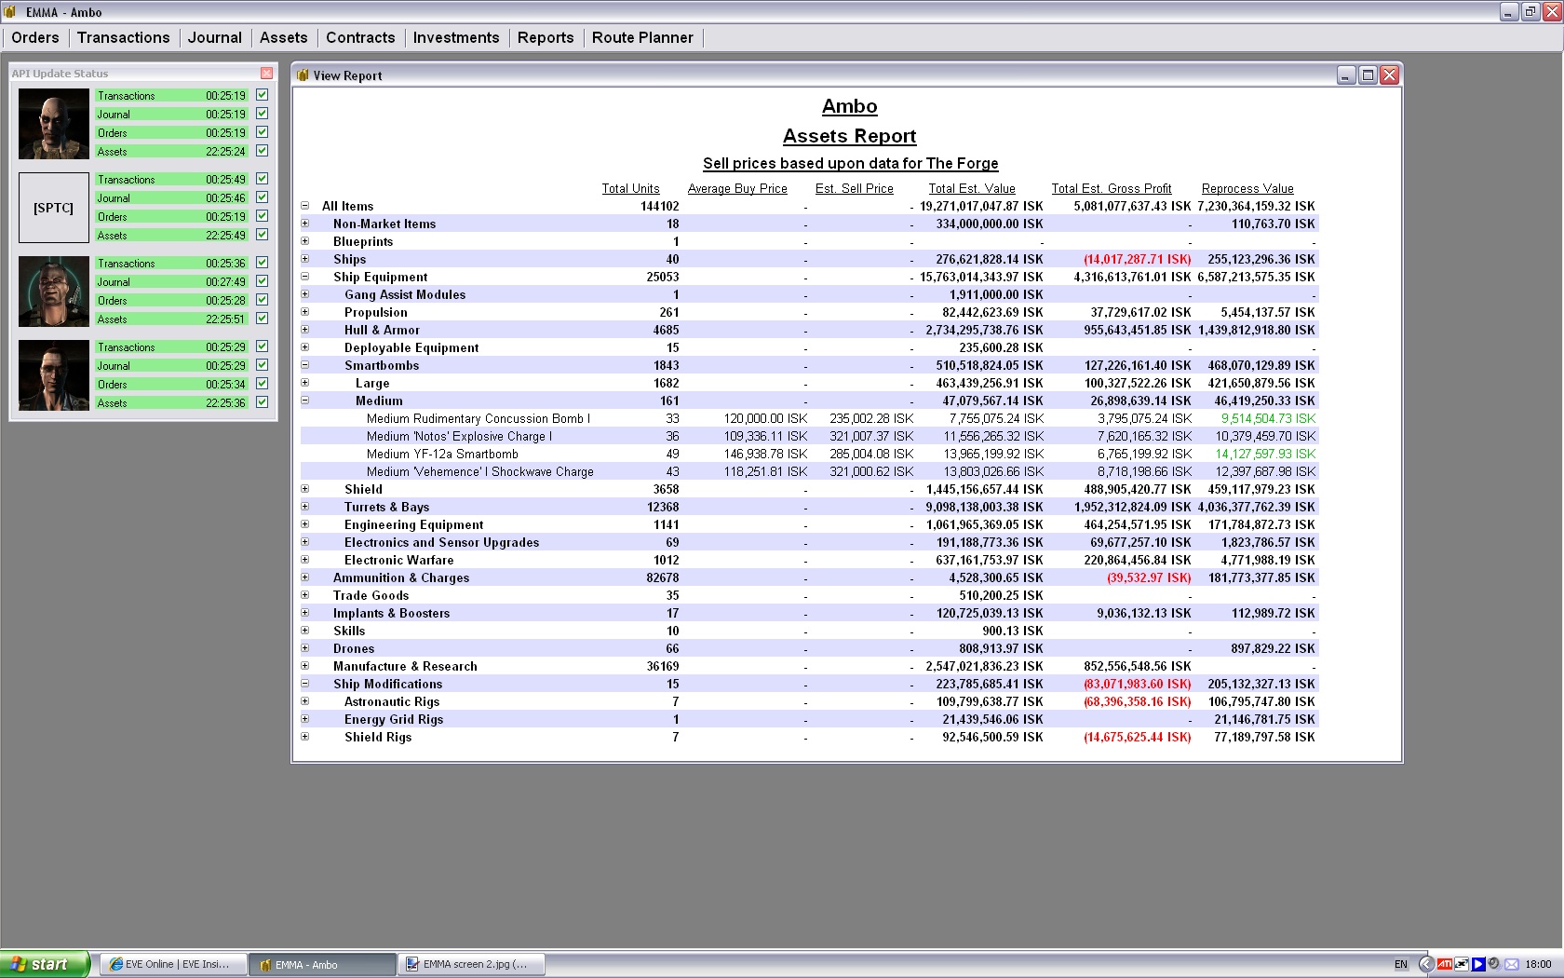Toggle checkbox for Orders 00:25:28
The image size is (1564, 978).
[x=263, y=300]
